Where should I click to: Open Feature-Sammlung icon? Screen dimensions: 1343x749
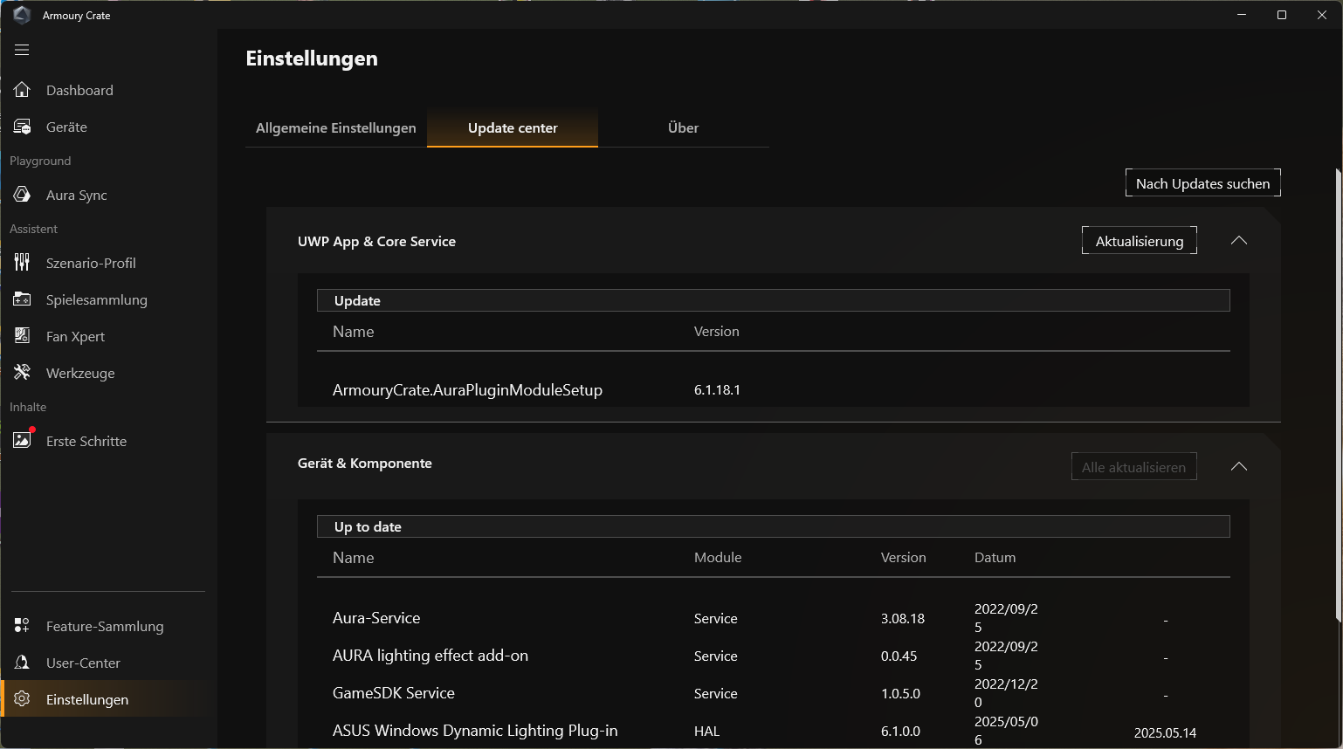(22, 626)
